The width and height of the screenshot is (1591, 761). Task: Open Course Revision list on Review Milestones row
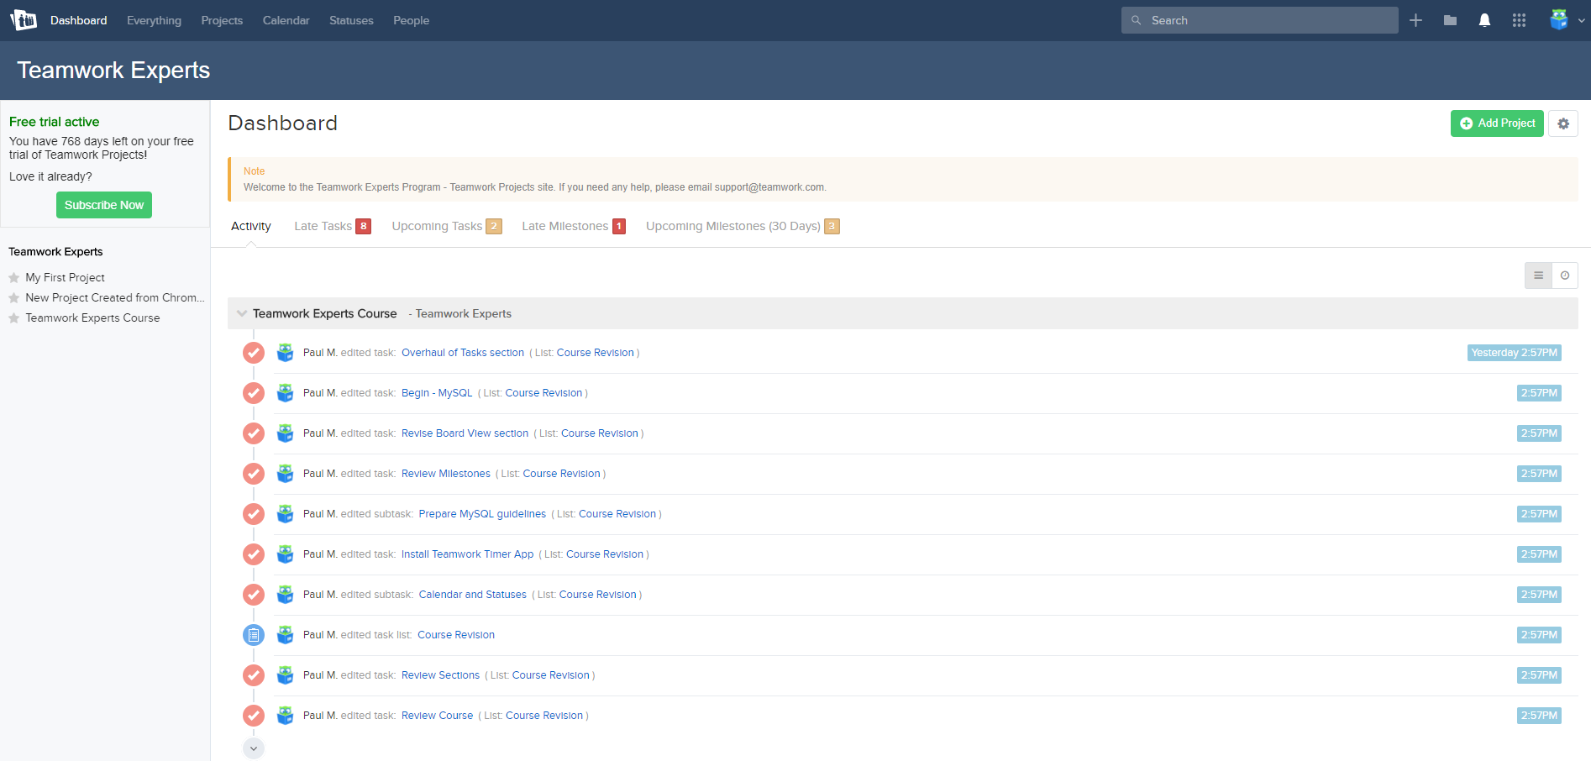[561, 474]
